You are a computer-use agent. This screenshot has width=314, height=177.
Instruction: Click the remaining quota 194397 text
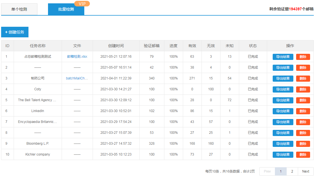click(295, 9)
